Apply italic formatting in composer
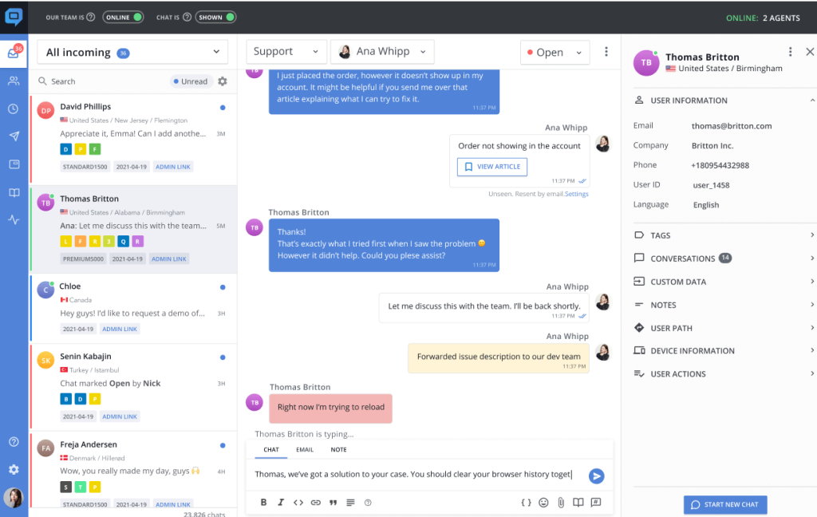The width and height of the screenshot is (817, 517). pos(281,503)
